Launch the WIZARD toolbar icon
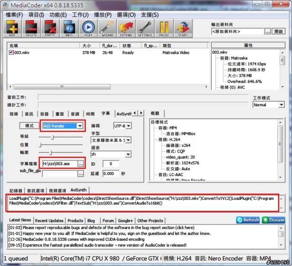The width and height of the screenshot is (292, 266). pos(107,28)
